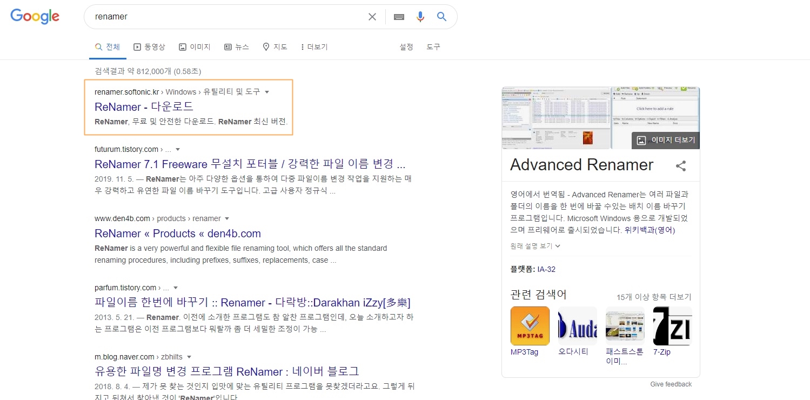Open the Faststone image viewer thumbnail

[x=625, y=326]
